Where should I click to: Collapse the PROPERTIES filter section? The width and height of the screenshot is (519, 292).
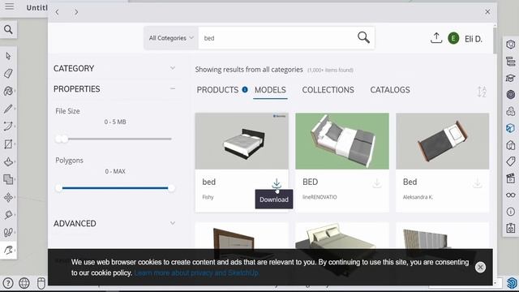point(173,88)
